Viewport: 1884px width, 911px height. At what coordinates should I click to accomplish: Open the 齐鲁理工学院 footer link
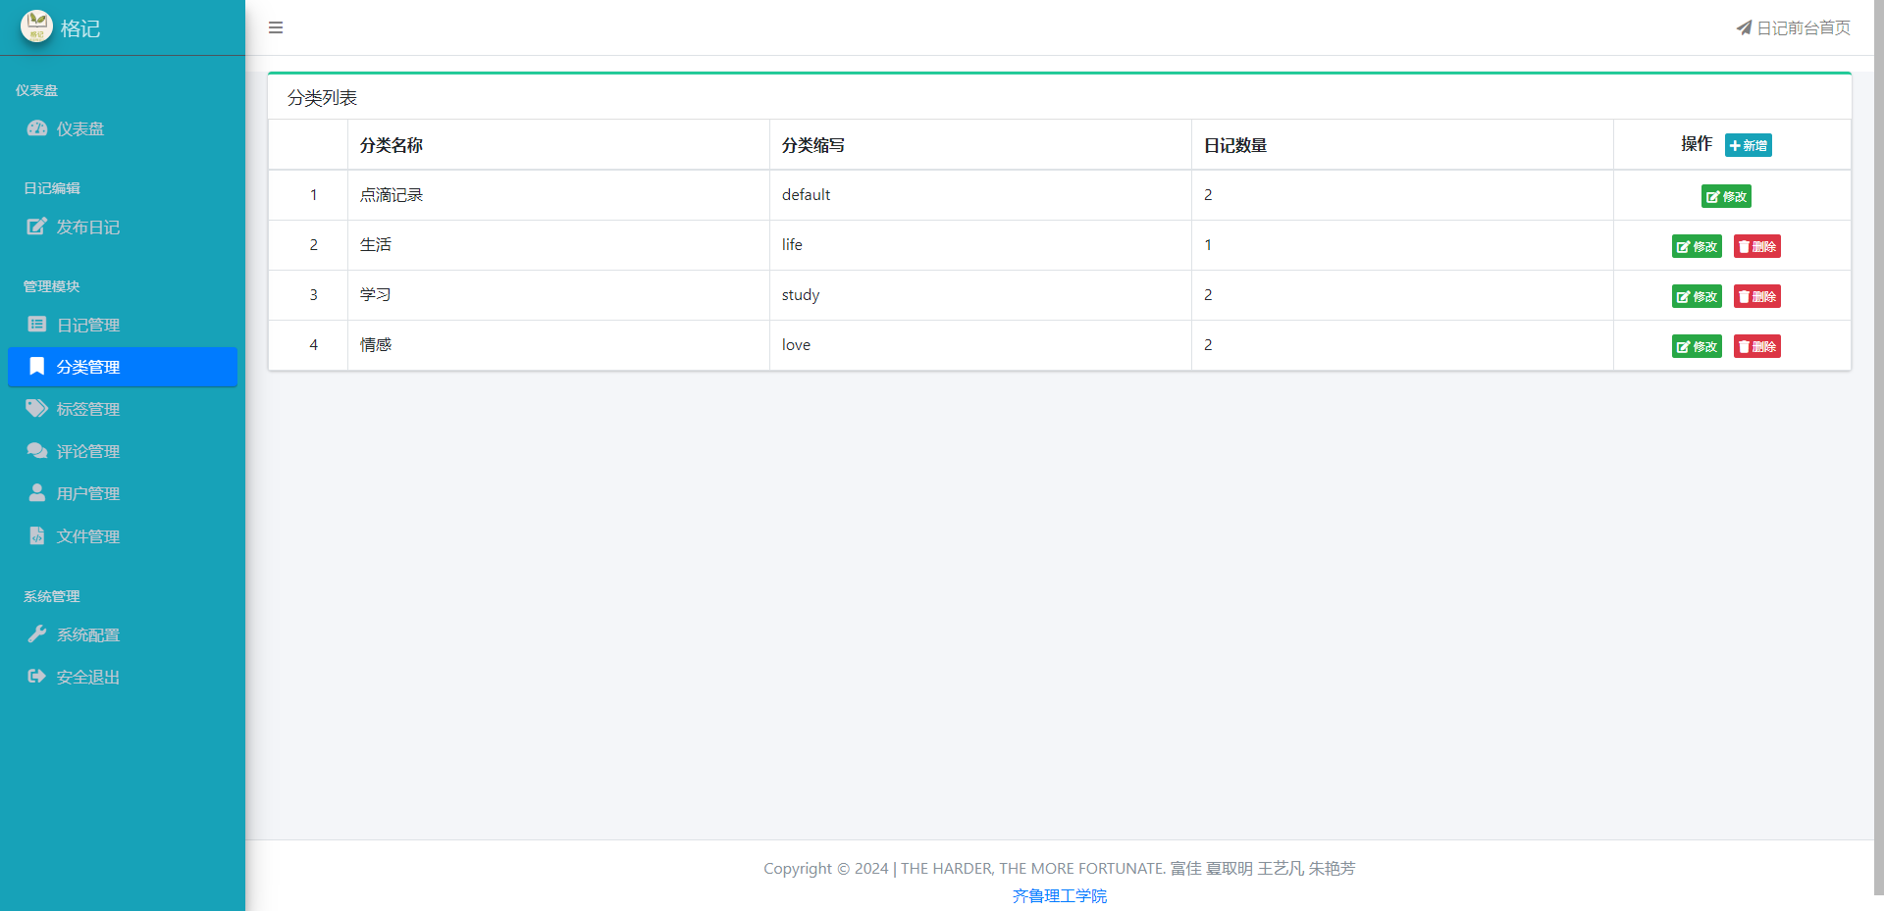coord(1059,895)
